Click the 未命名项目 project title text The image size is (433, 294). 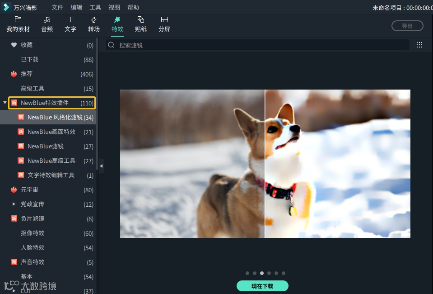click(387, 8)
